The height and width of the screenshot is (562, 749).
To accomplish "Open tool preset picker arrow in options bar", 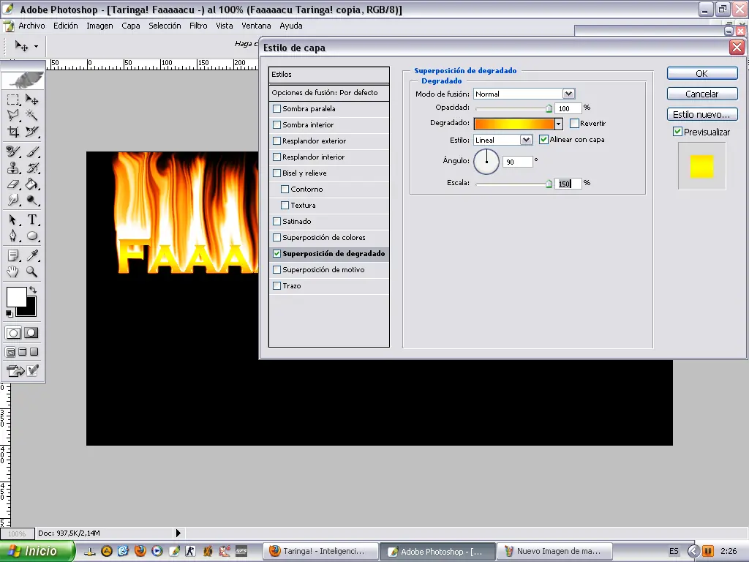I will pos(36,46).
